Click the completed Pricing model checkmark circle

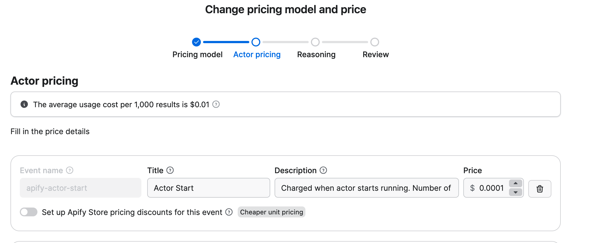[196, 42]
